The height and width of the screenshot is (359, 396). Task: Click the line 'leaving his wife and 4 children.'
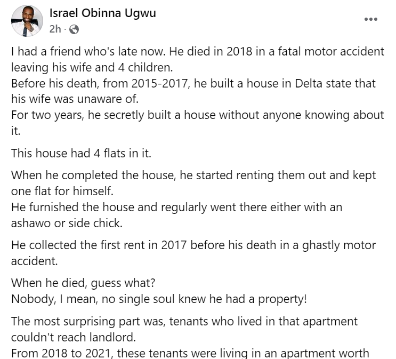[92, 68]
